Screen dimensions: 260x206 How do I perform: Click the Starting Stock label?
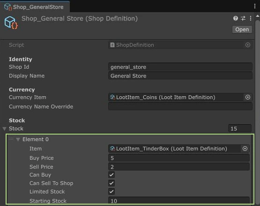coord(48,201)
